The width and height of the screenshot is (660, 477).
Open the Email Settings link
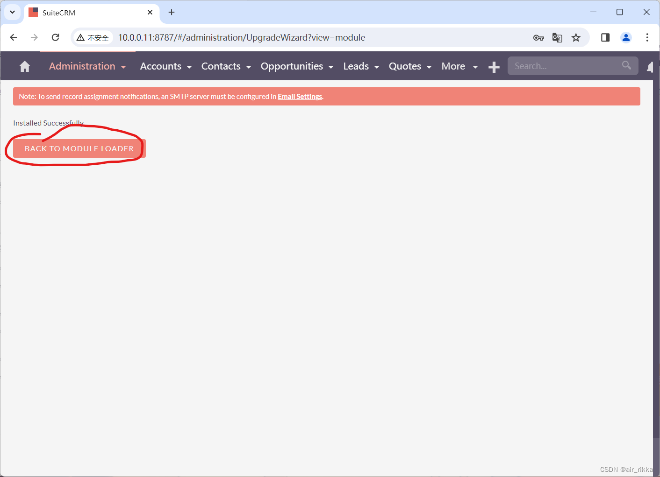click(x=300, y=96)
